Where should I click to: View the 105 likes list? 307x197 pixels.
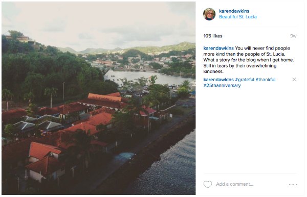click(x=213, y=36)
